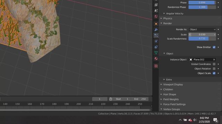222x124 pixels.
Task: Enable the Global Coordinates checkbox
Action: 214,64
